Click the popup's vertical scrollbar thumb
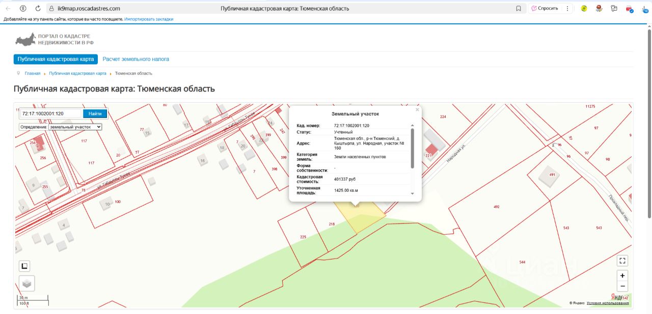The height and width of the screenshot is (314, 652). coord(412,148)
